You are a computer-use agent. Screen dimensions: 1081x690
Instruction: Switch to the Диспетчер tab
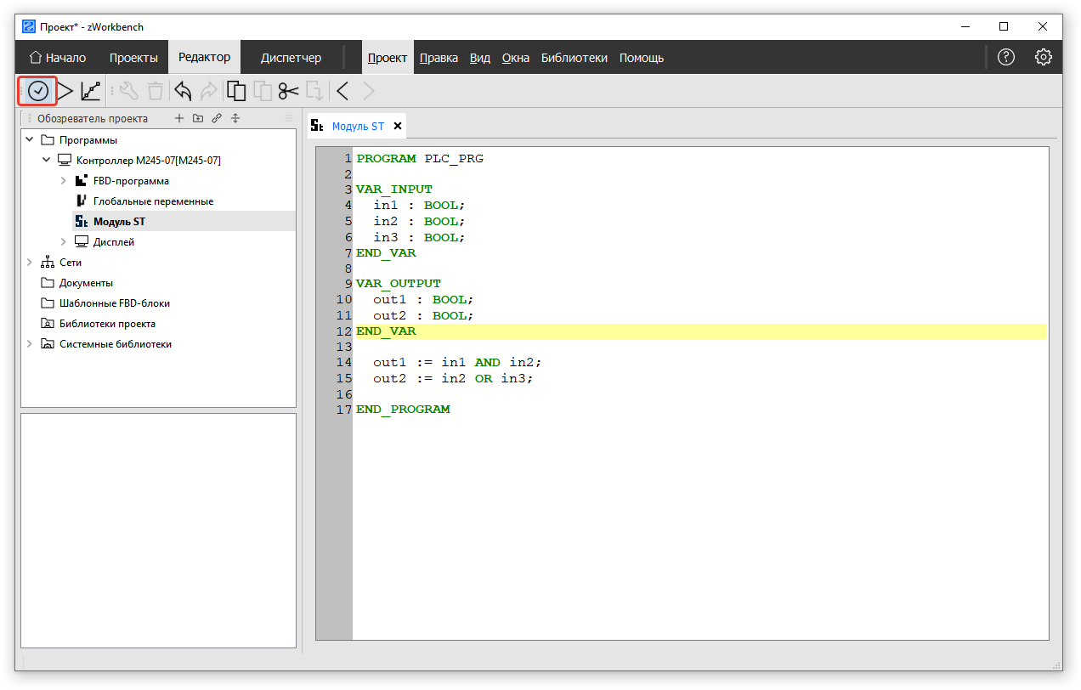291,58
